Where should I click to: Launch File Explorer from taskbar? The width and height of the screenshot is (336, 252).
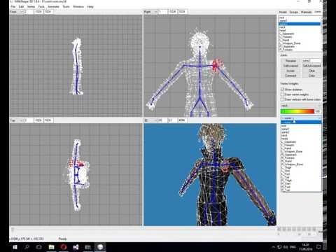pos(51,247)
